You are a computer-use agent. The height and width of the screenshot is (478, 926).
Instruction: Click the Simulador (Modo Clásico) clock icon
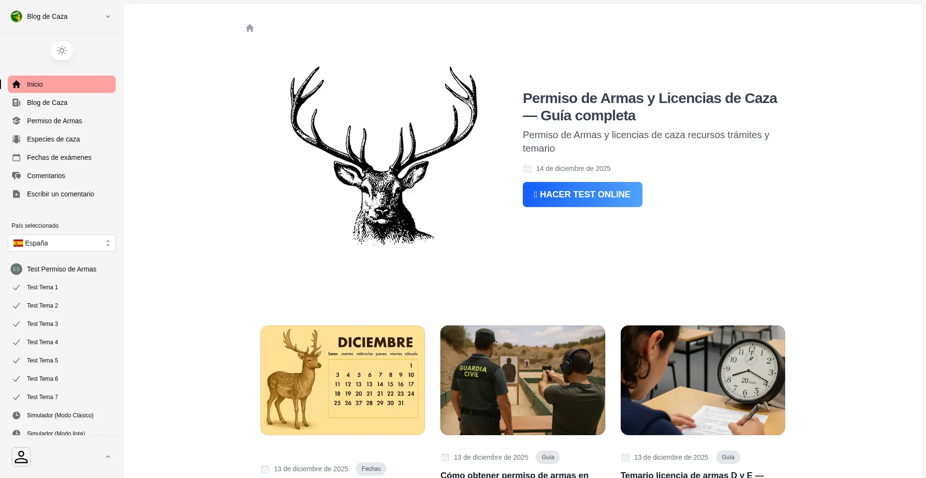[x=16, y=415]
